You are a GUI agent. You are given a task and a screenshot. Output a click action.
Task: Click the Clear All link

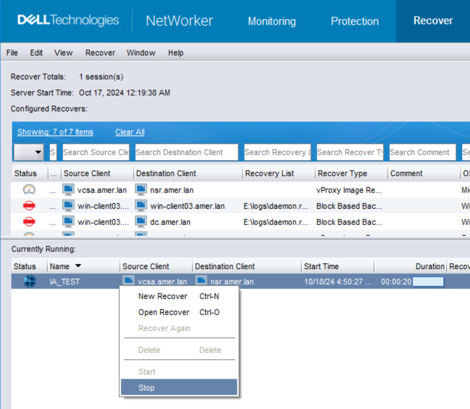click(130, 132)
